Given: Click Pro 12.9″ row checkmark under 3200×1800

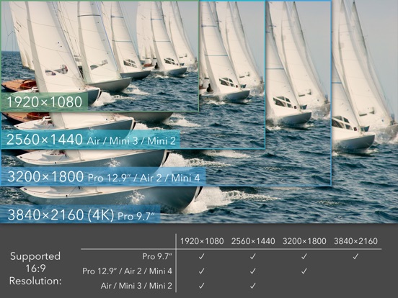Looking at the screenshot, I should pos(304,271).
